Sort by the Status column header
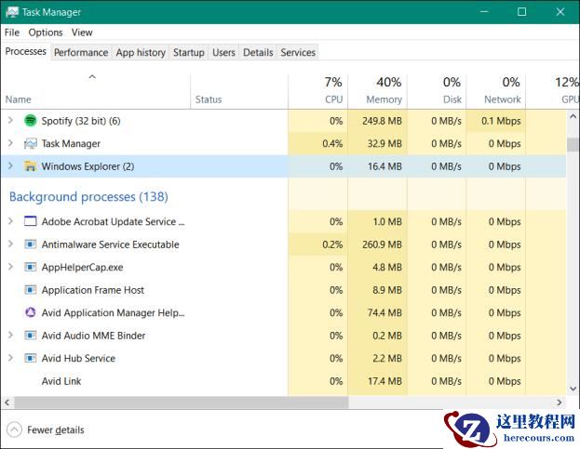The width and height of the screenshot is (580, 449). click(239, 92)
